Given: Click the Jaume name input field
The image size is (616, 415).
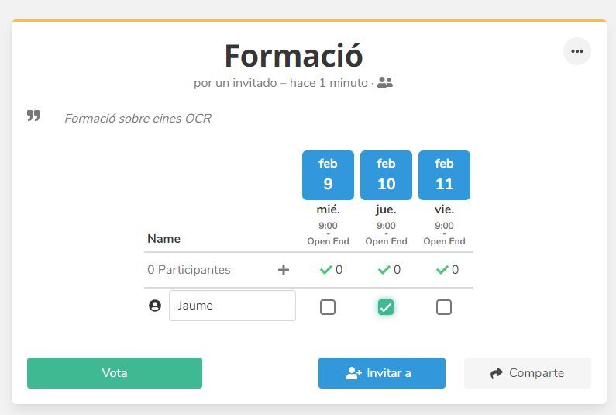Looking at the screenshot, I should point(232,306).
